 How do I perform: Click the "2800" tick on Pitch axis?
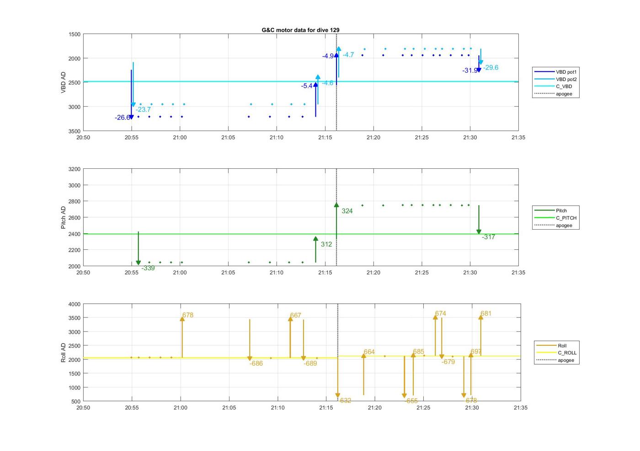75,201
